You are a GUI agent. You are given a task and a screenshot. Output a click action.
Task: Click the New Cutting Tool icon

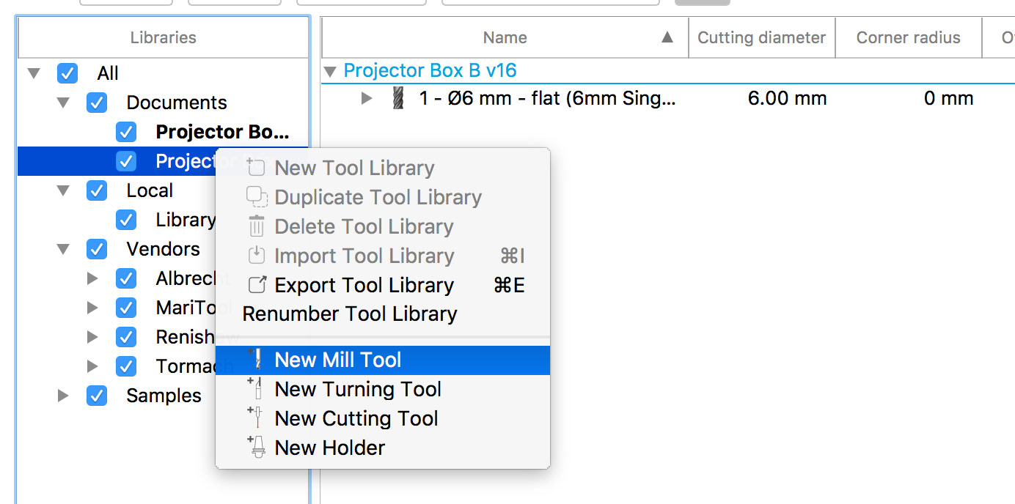pos(257,418)
